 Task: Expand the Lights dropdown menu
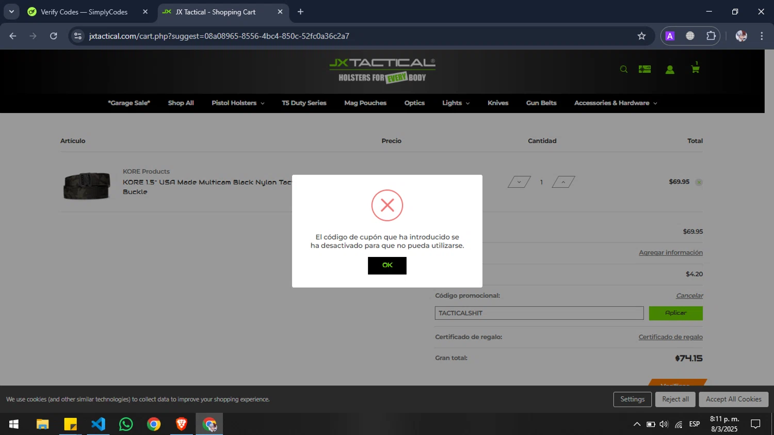(x=456, y=103)
